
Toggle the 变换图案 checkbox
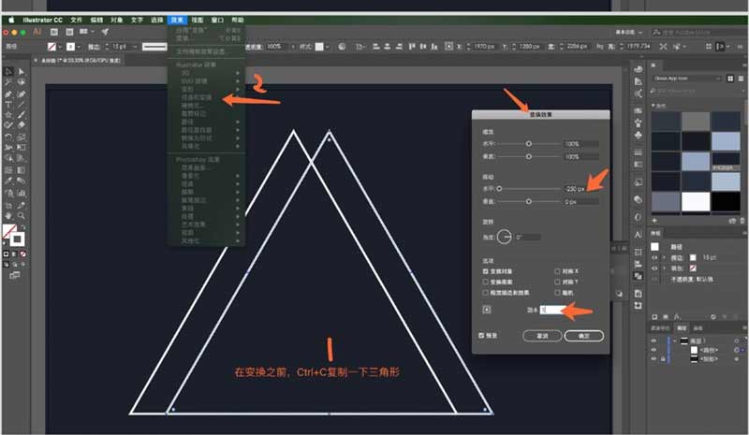(485, 283)
